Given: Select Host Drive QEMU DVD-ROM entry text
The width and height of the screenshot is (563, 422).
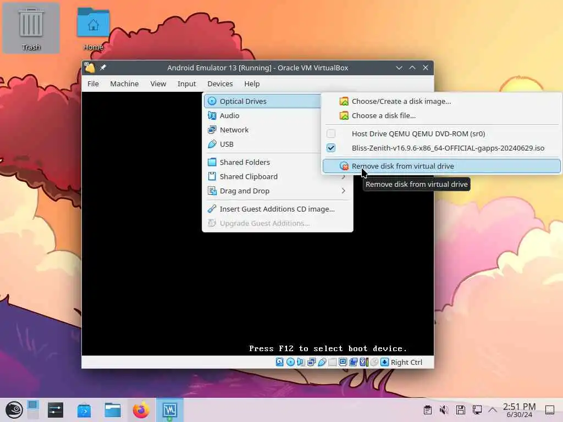Looking at the screenshot, I should point(418,134).
